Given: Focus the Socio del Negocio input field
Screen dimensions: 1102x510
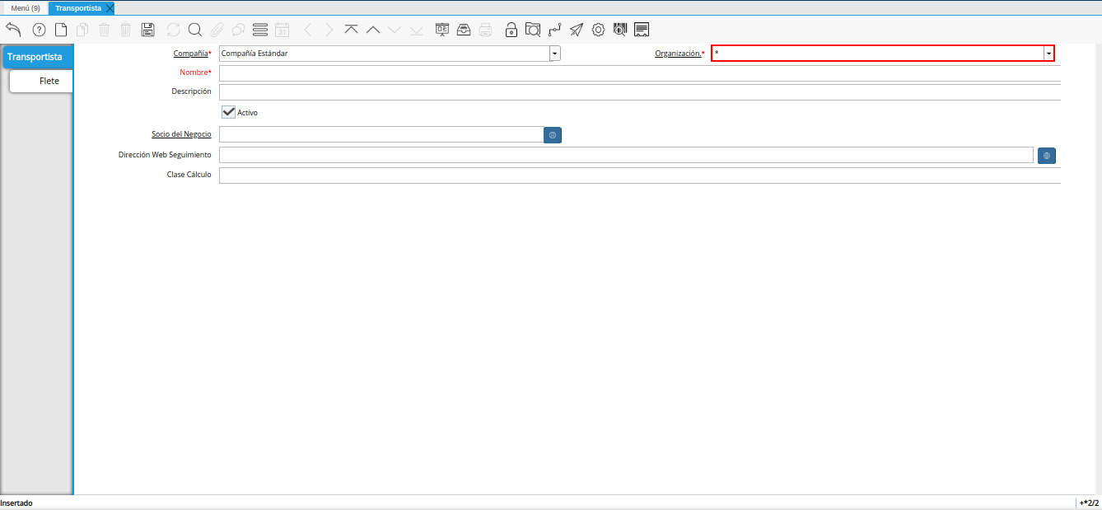Looking at the screenshot, I should coord(381,134).
